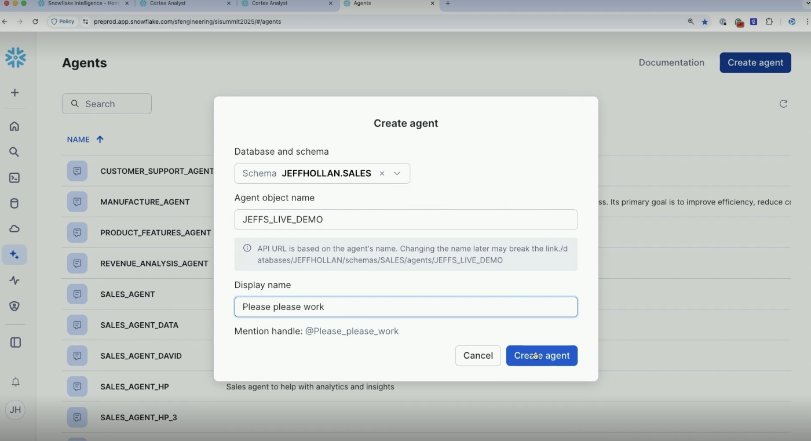Clear the JEFFHOLLAN.SALES schema selection

tap(382, 173)
